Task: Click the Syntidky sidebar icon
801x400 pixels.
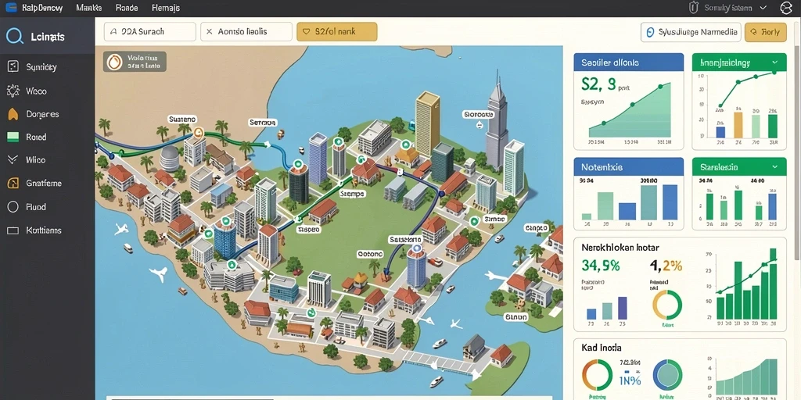Action: click(x=13, y=66)
